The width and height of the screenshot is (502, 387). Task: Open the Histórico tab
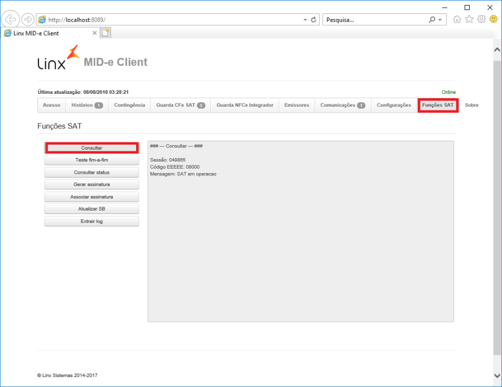[x=87, y=105]
